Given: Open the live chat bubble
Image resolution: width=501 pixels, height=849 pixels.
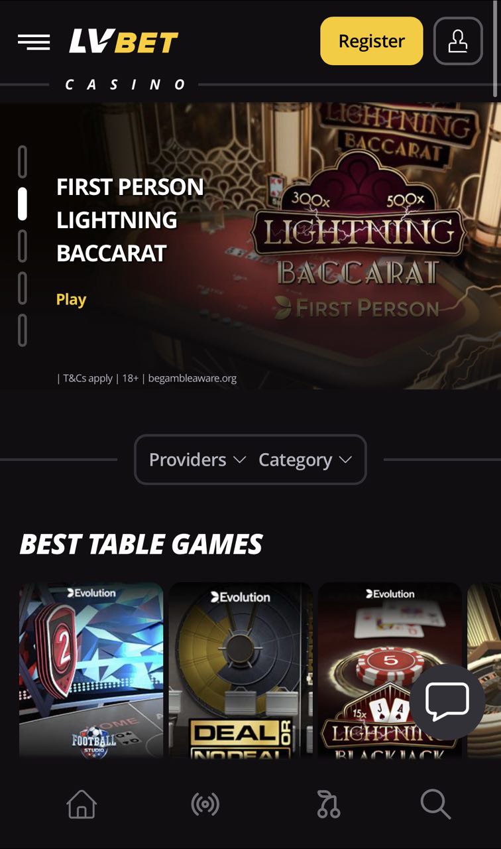Looking at the screenshot, I should coord(447,702).
